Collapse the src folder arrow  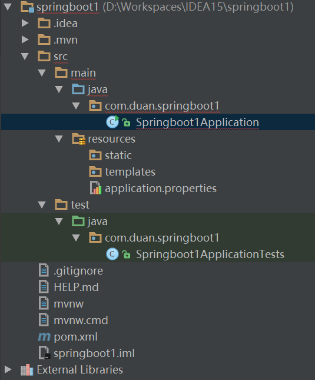point(25,56)
